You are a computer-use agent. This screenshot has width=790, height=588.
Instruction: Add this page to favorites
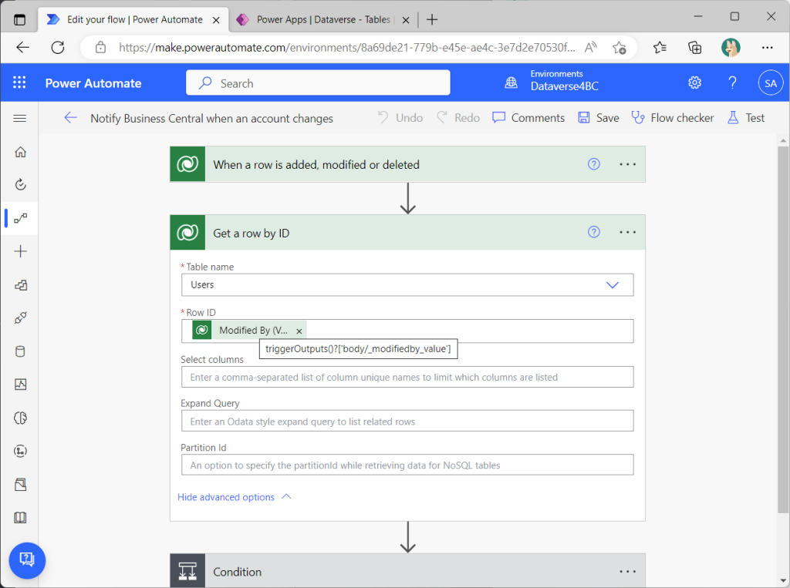(x=620, y=48)
